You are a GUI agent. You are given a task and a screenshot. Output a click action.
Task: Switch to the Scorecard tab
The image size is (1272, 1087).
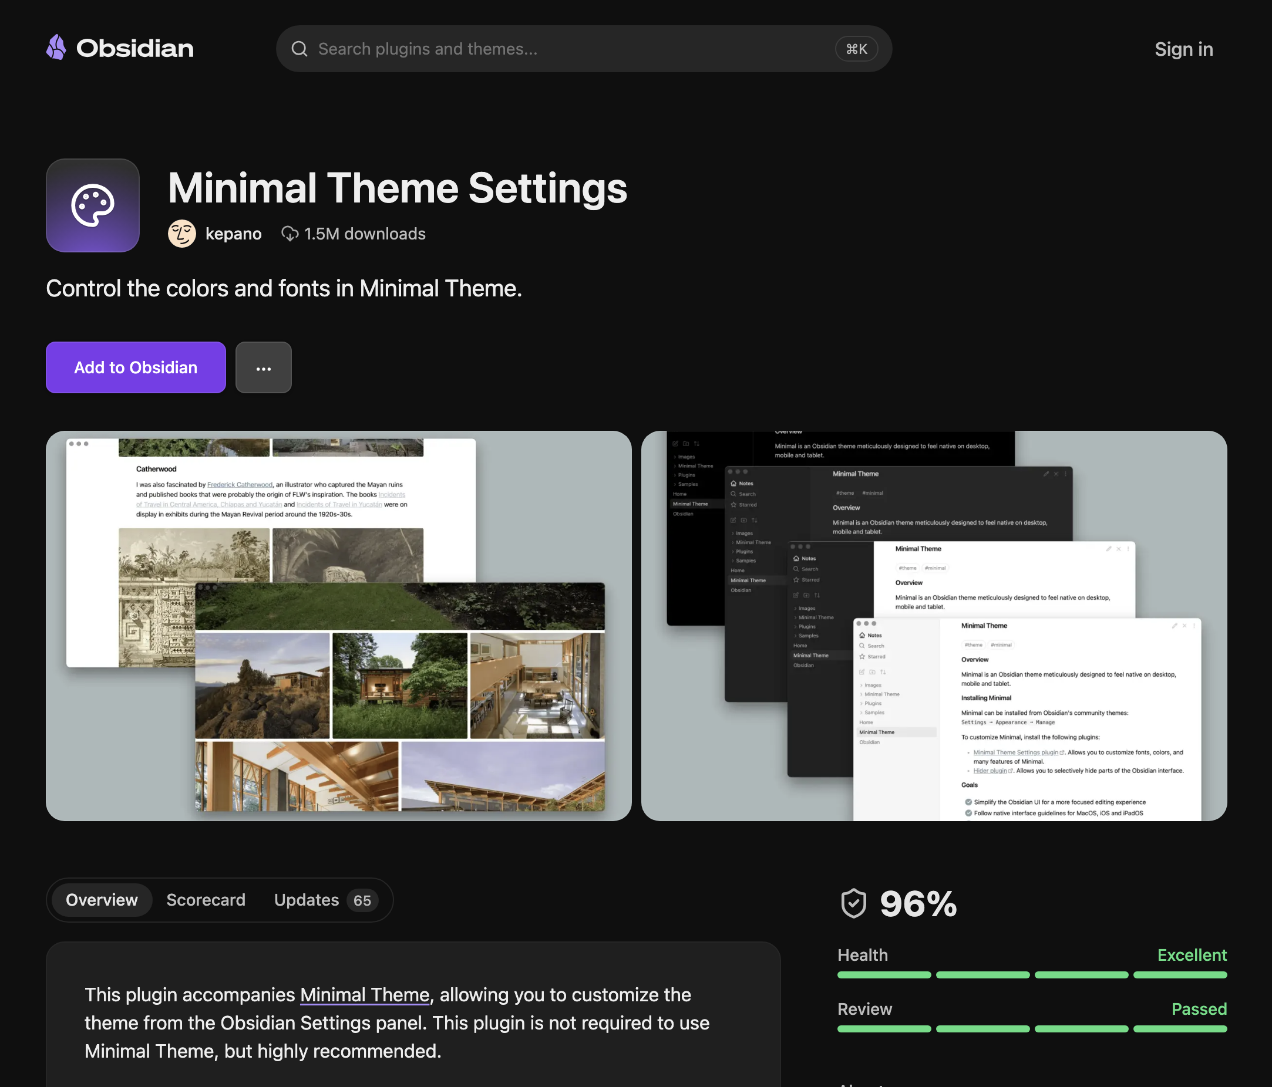(x=206, y=900)
